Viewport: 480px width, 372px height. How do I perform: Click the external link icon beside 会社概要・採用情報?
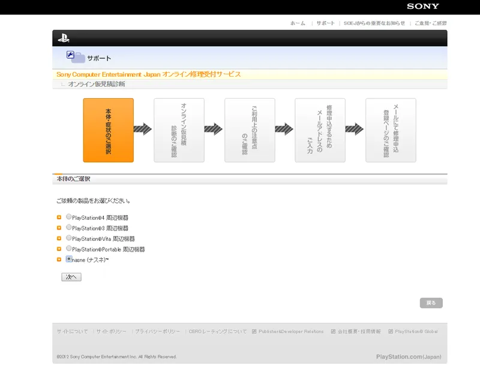click(332, 331)
